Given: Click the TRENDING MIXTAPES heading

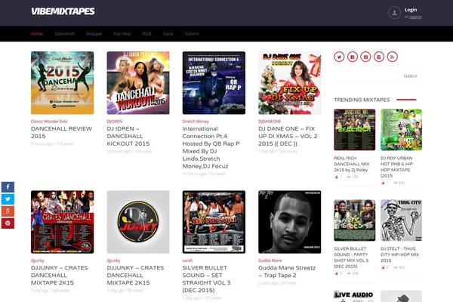Looking at the screenshot, I should [x=362, y=100].
